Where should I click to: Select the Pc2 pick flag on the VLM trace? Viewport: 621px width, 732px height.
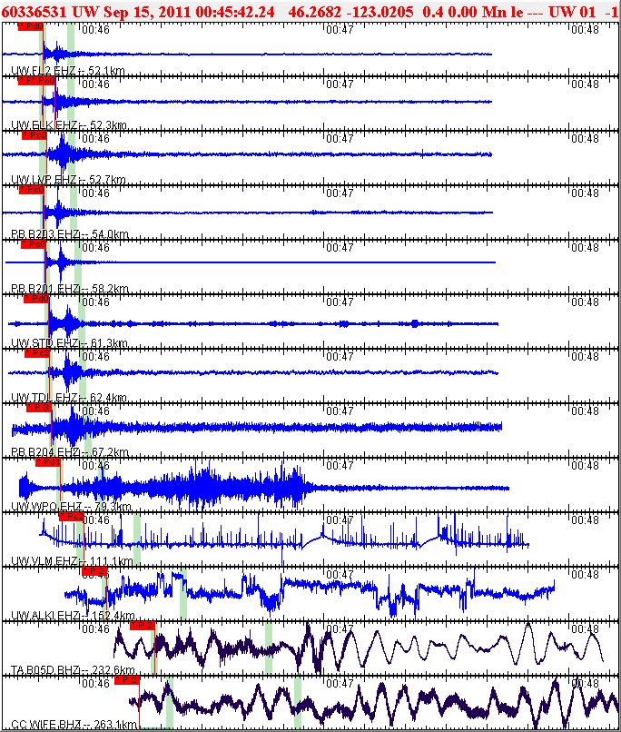click(x=72, y=517)
